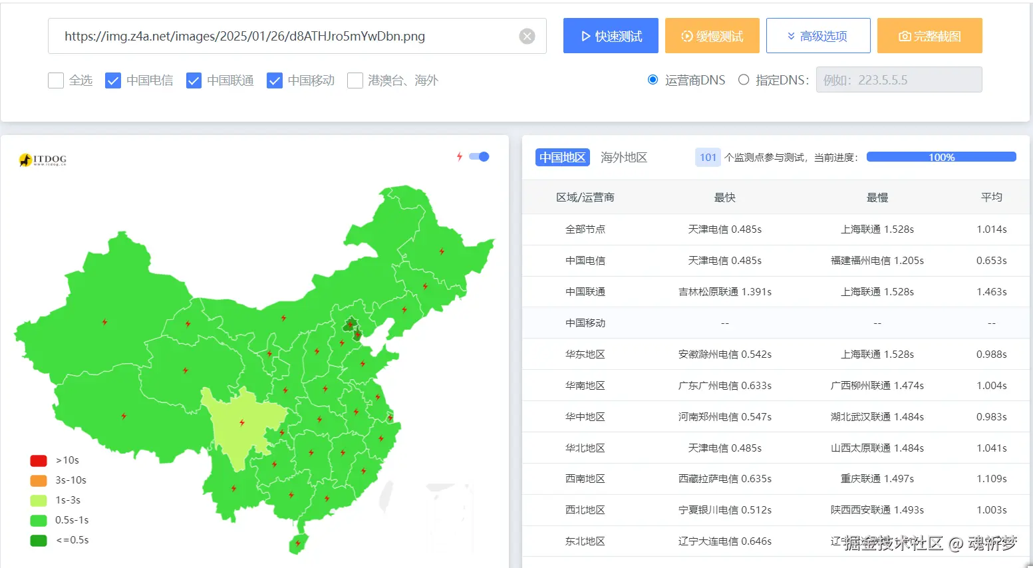Select the 东北地区 table row

pos(776,541)
